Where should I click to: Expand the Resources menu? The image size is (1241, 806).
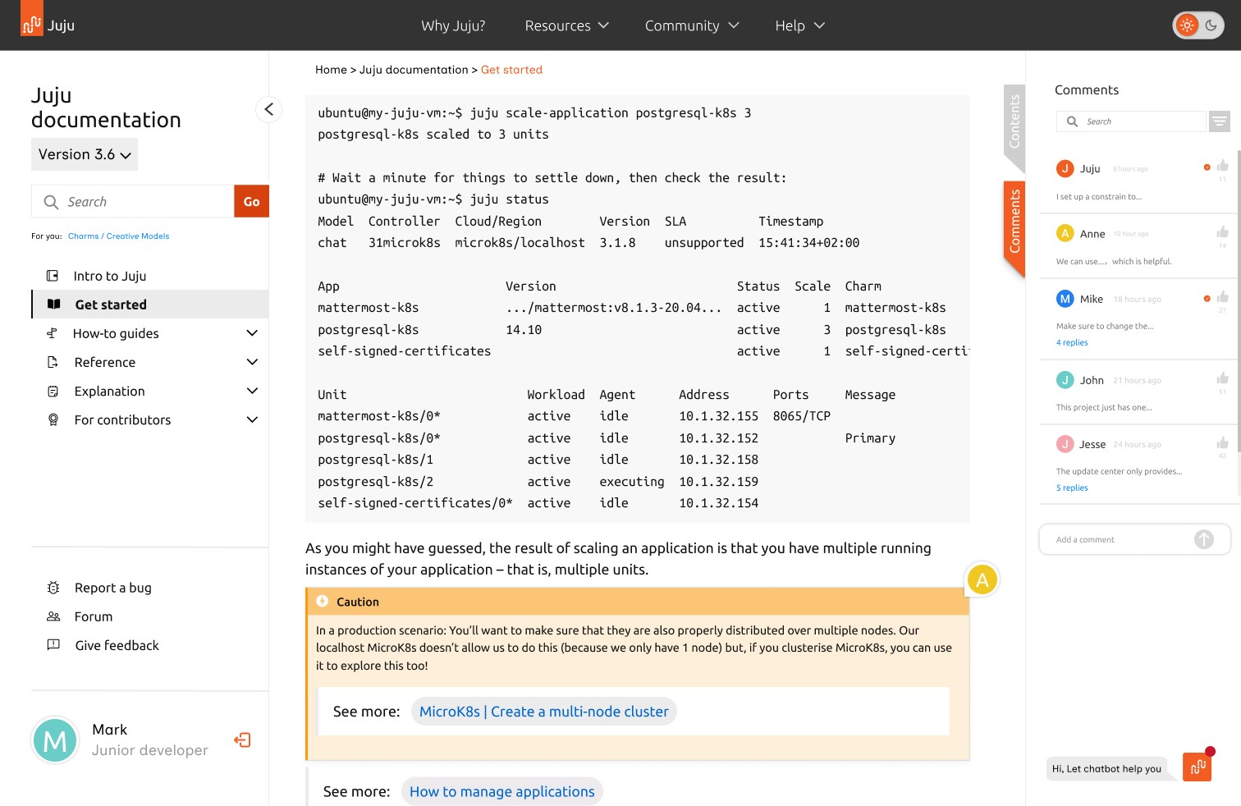click(566, 25)
